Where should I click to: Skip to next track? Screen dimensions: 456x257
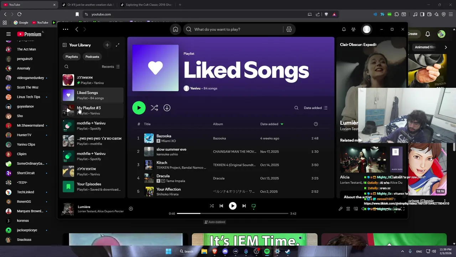[x=244, y=206]
